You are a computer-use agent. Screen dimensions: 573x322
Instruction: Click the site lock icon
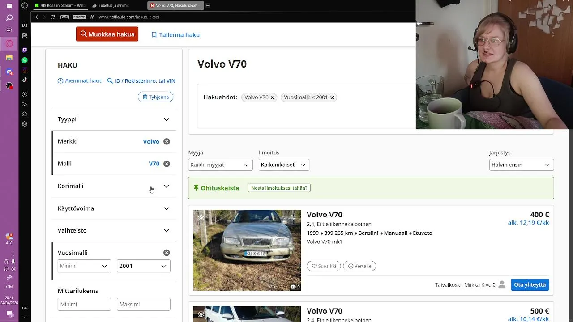click(92, 17)
